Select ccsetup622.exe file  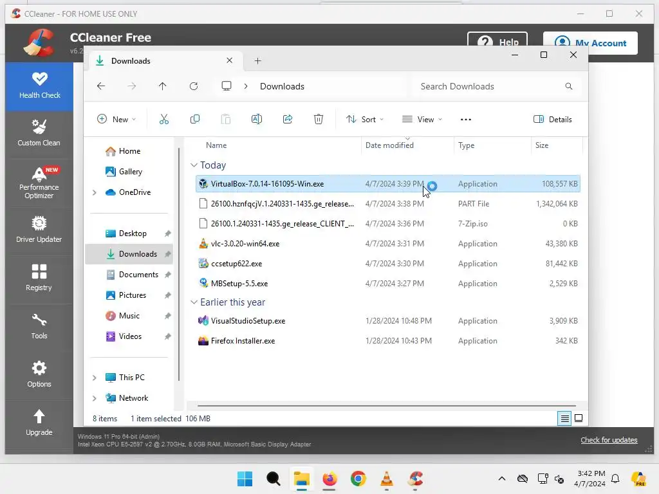tap(388, 263)
